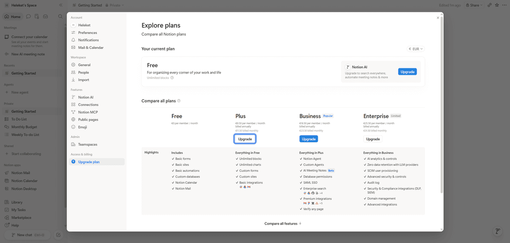
Task: Click the +5 next to Premium integrations icons
Action: click(321, 203)
